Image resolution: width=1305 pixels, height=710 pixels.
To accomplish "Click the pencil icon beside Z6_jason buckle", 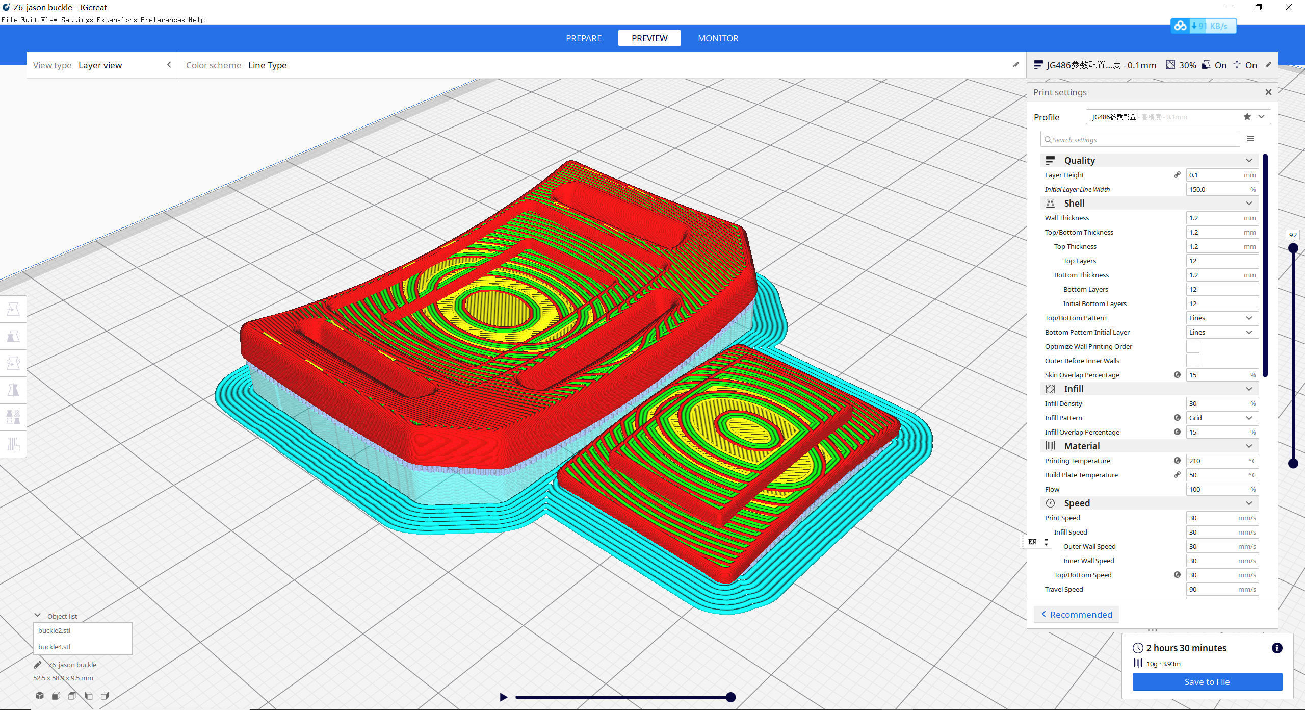I will click(x=37, y=665).
